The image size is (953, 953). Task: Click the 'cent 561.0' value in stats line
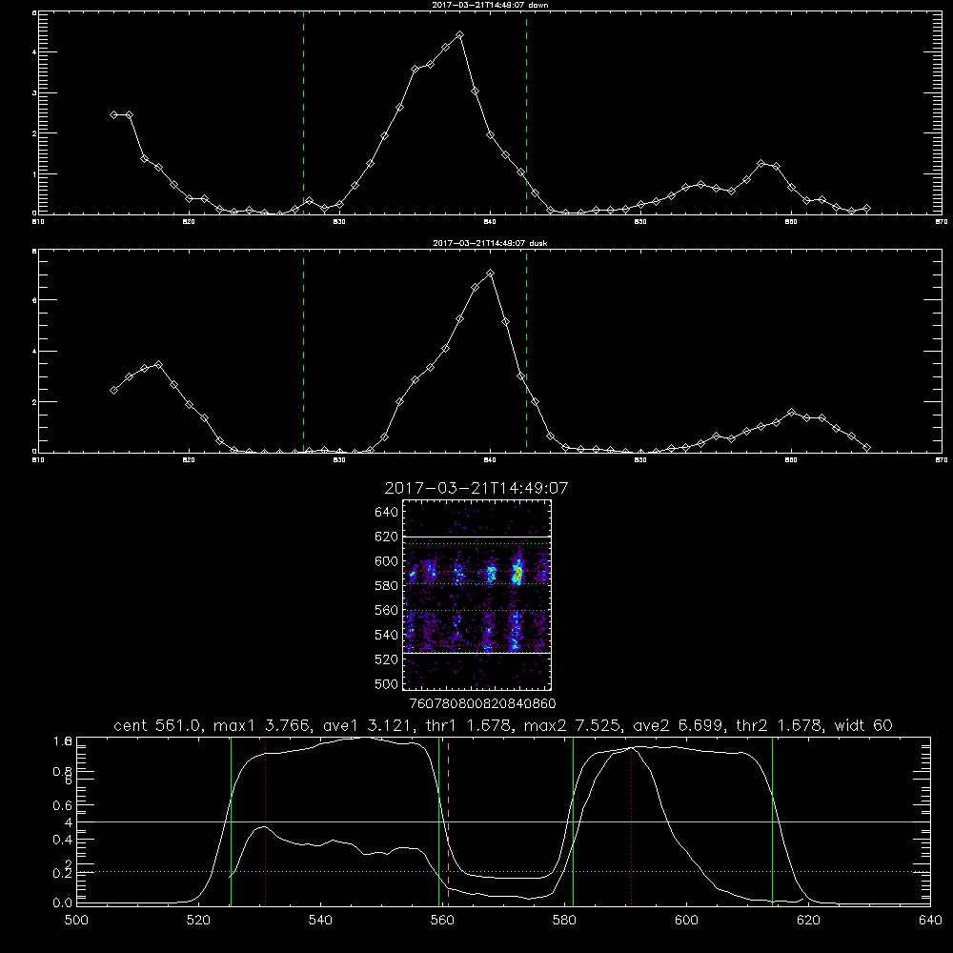click(x=157, y=725)
